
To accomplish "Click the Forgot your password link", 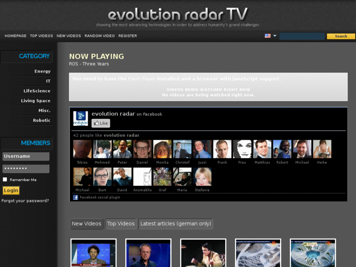I will 25,201.
